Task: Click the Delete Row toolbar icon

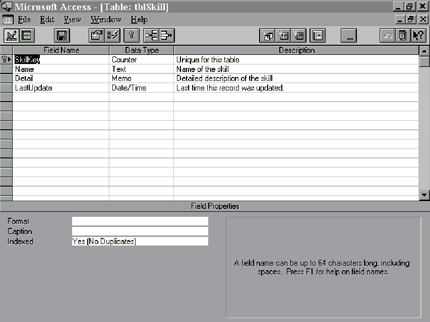Action: [166, 35]
